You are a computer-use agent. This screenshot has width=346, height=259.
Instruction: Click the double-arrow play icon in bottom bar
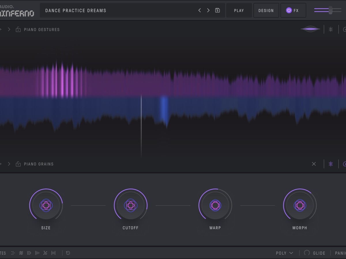click(x=29, y=253)
